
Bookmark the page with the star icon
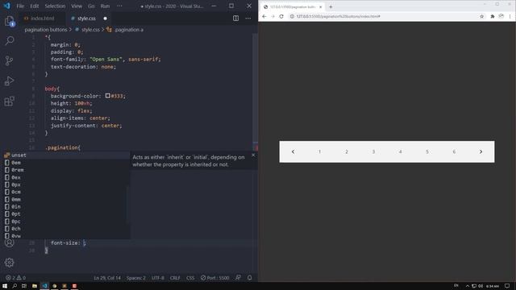point(482,16)
